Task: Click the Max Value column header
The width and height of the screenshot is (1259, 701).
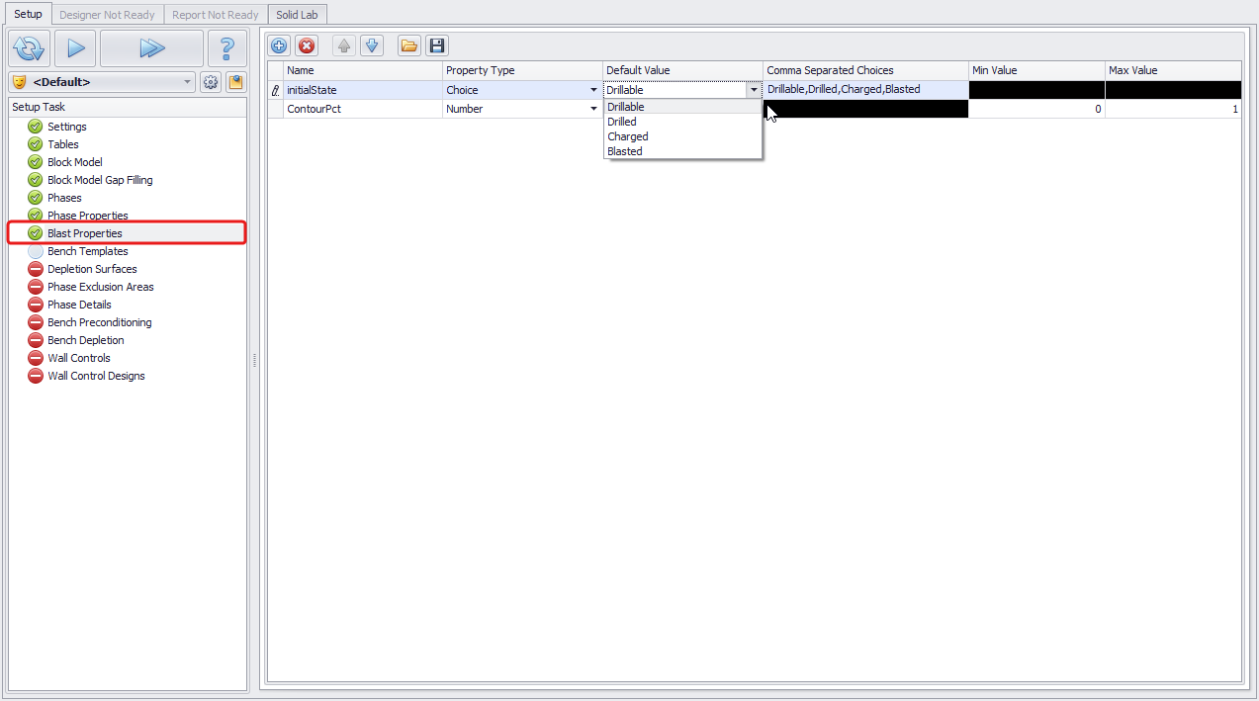Action: click(x=1173, y=70)
